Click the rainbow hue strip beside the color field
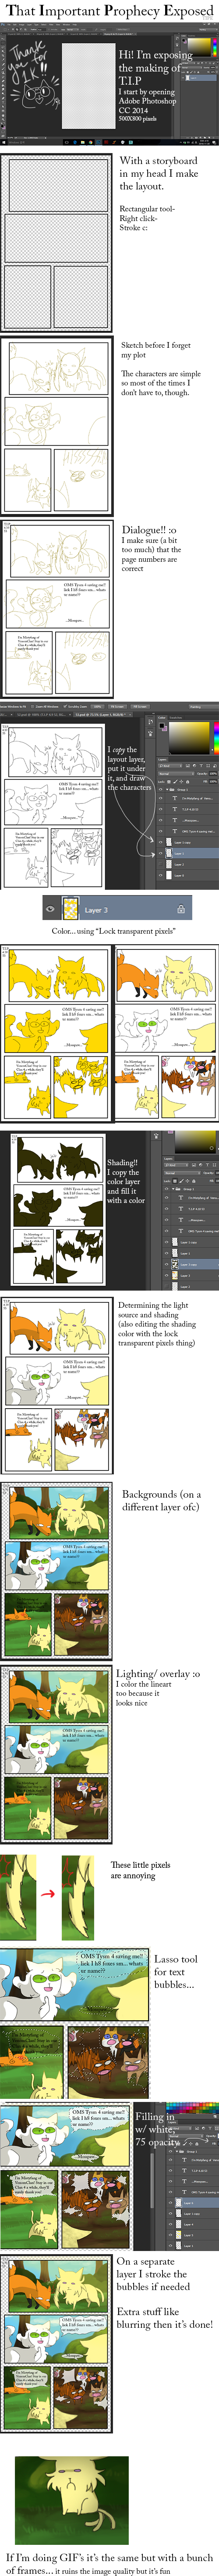 (216, 738)
